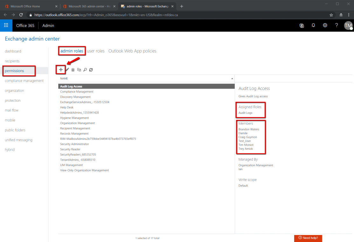Select the Audit Log Access row
Image resolution: width=354 pixels, height=242 pixels.
click(x=146, y=86)
